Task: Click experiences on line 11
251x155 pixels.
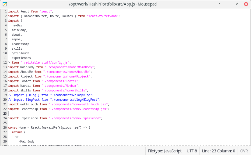Action: [21, 58]
